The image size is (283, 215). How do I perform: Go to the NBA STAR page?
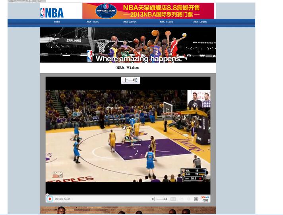pyautogui.click(x=92, y=22)
